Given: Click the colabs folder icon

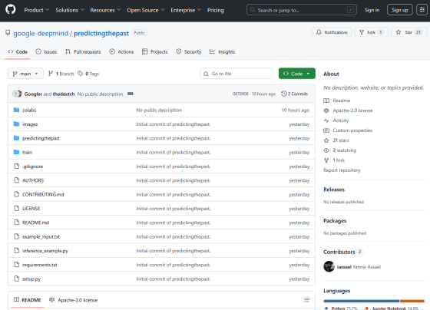Looking at the screenshot, I should click(16, 110).
